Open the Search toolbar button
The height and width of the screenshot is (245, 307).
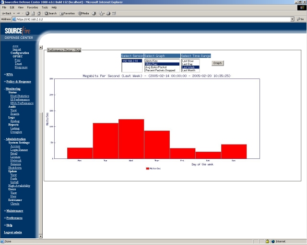point(50,13)
